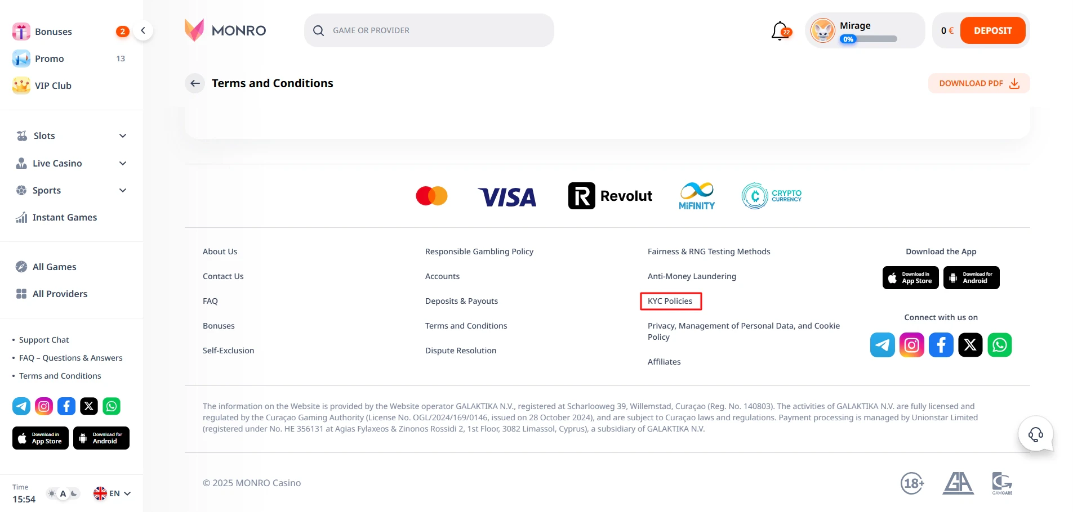Image resolution: width=1073 pixels, height=512 pixels.
Task: Open the Instagram icon in the sidebar
Action: pyautogui.click(x=43, y=406)
